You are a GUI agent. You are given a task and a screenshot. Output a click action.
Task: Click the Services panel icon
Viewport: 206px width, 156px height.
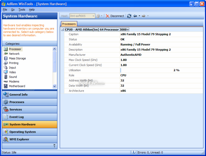pyautogui.click(x=6, y=109)
